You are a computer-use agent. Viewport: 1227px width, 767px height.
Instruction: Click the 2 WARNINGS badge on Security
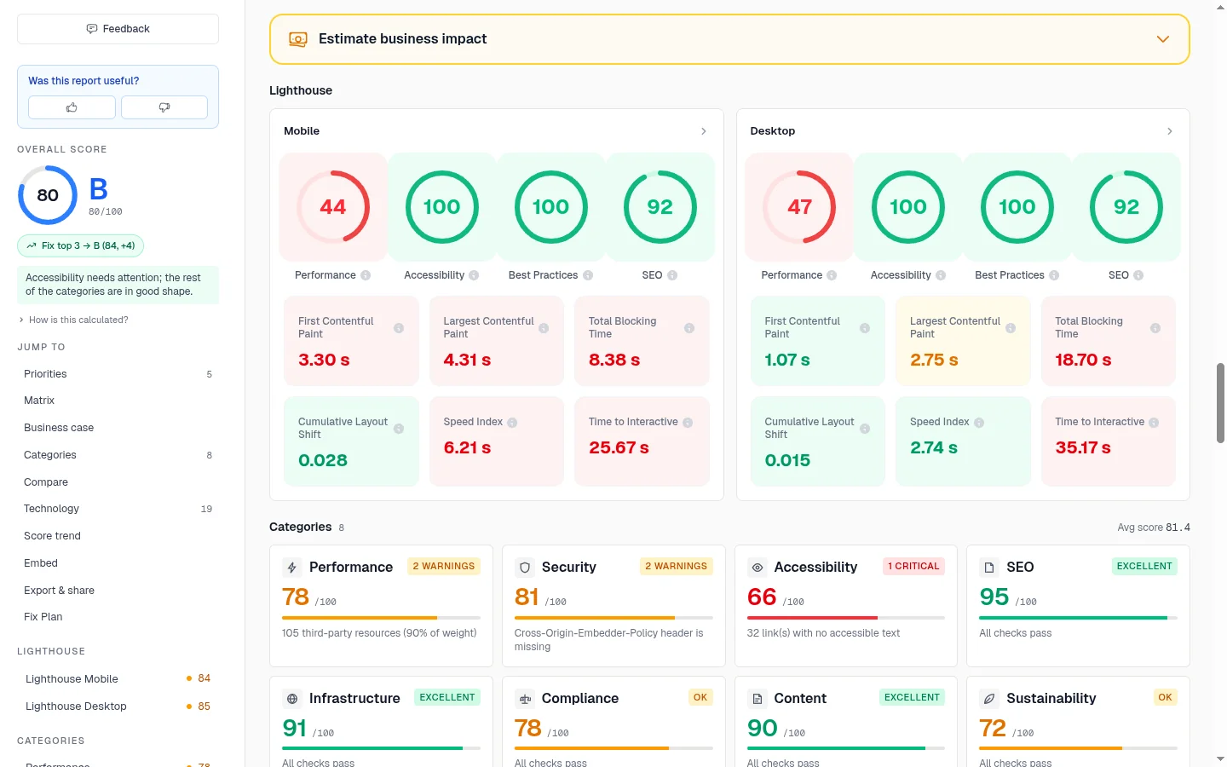(677, 566)
